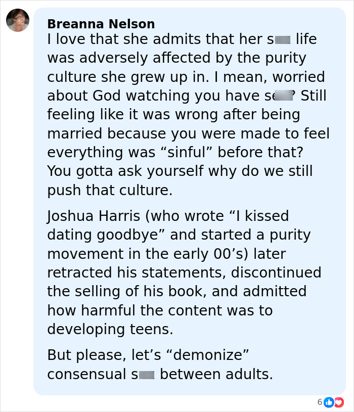Click the line "push that culture."
The height and width of the screenshot is (412, 354).
pos(110,190)
